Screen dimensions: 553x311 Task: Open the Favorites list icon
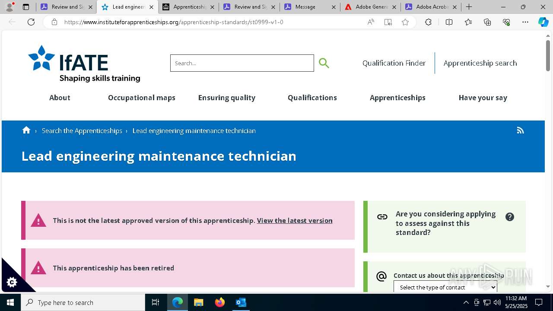468,22
